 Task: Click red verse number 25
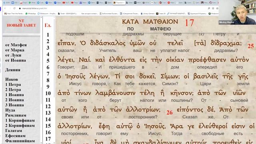click(251, 46)
